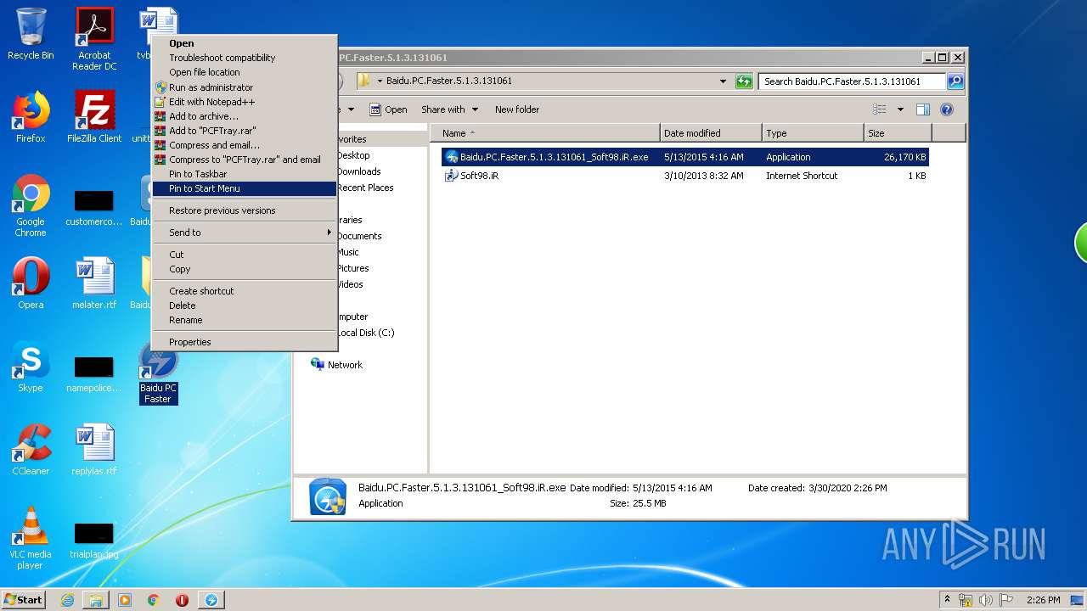
Task: Select Pin to Start Menu
Action: [245, 188]
